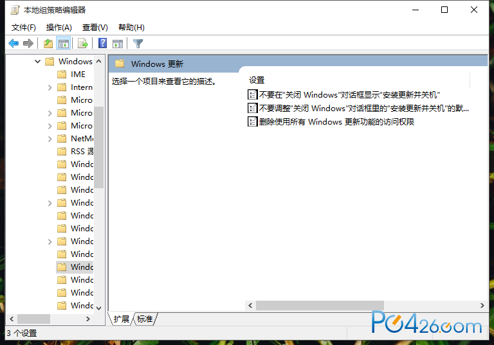Expand the second Micro... tree node

tap(50, 113)
